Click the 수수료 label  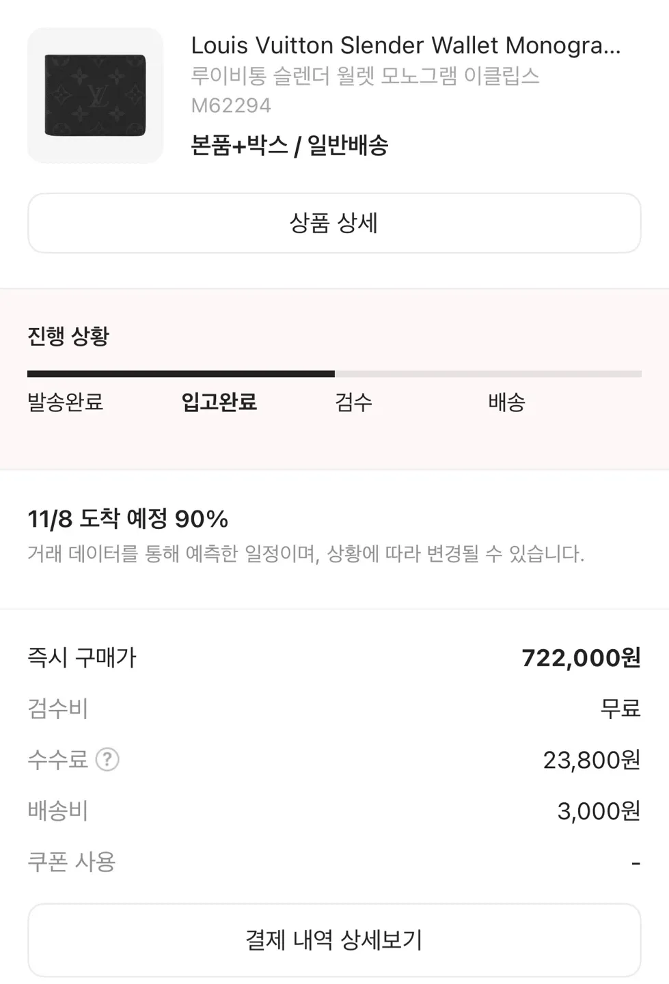coord(57,759)
